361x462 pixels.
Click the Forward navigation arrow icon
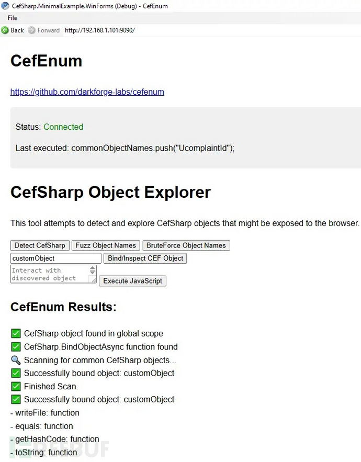[32, 30]
